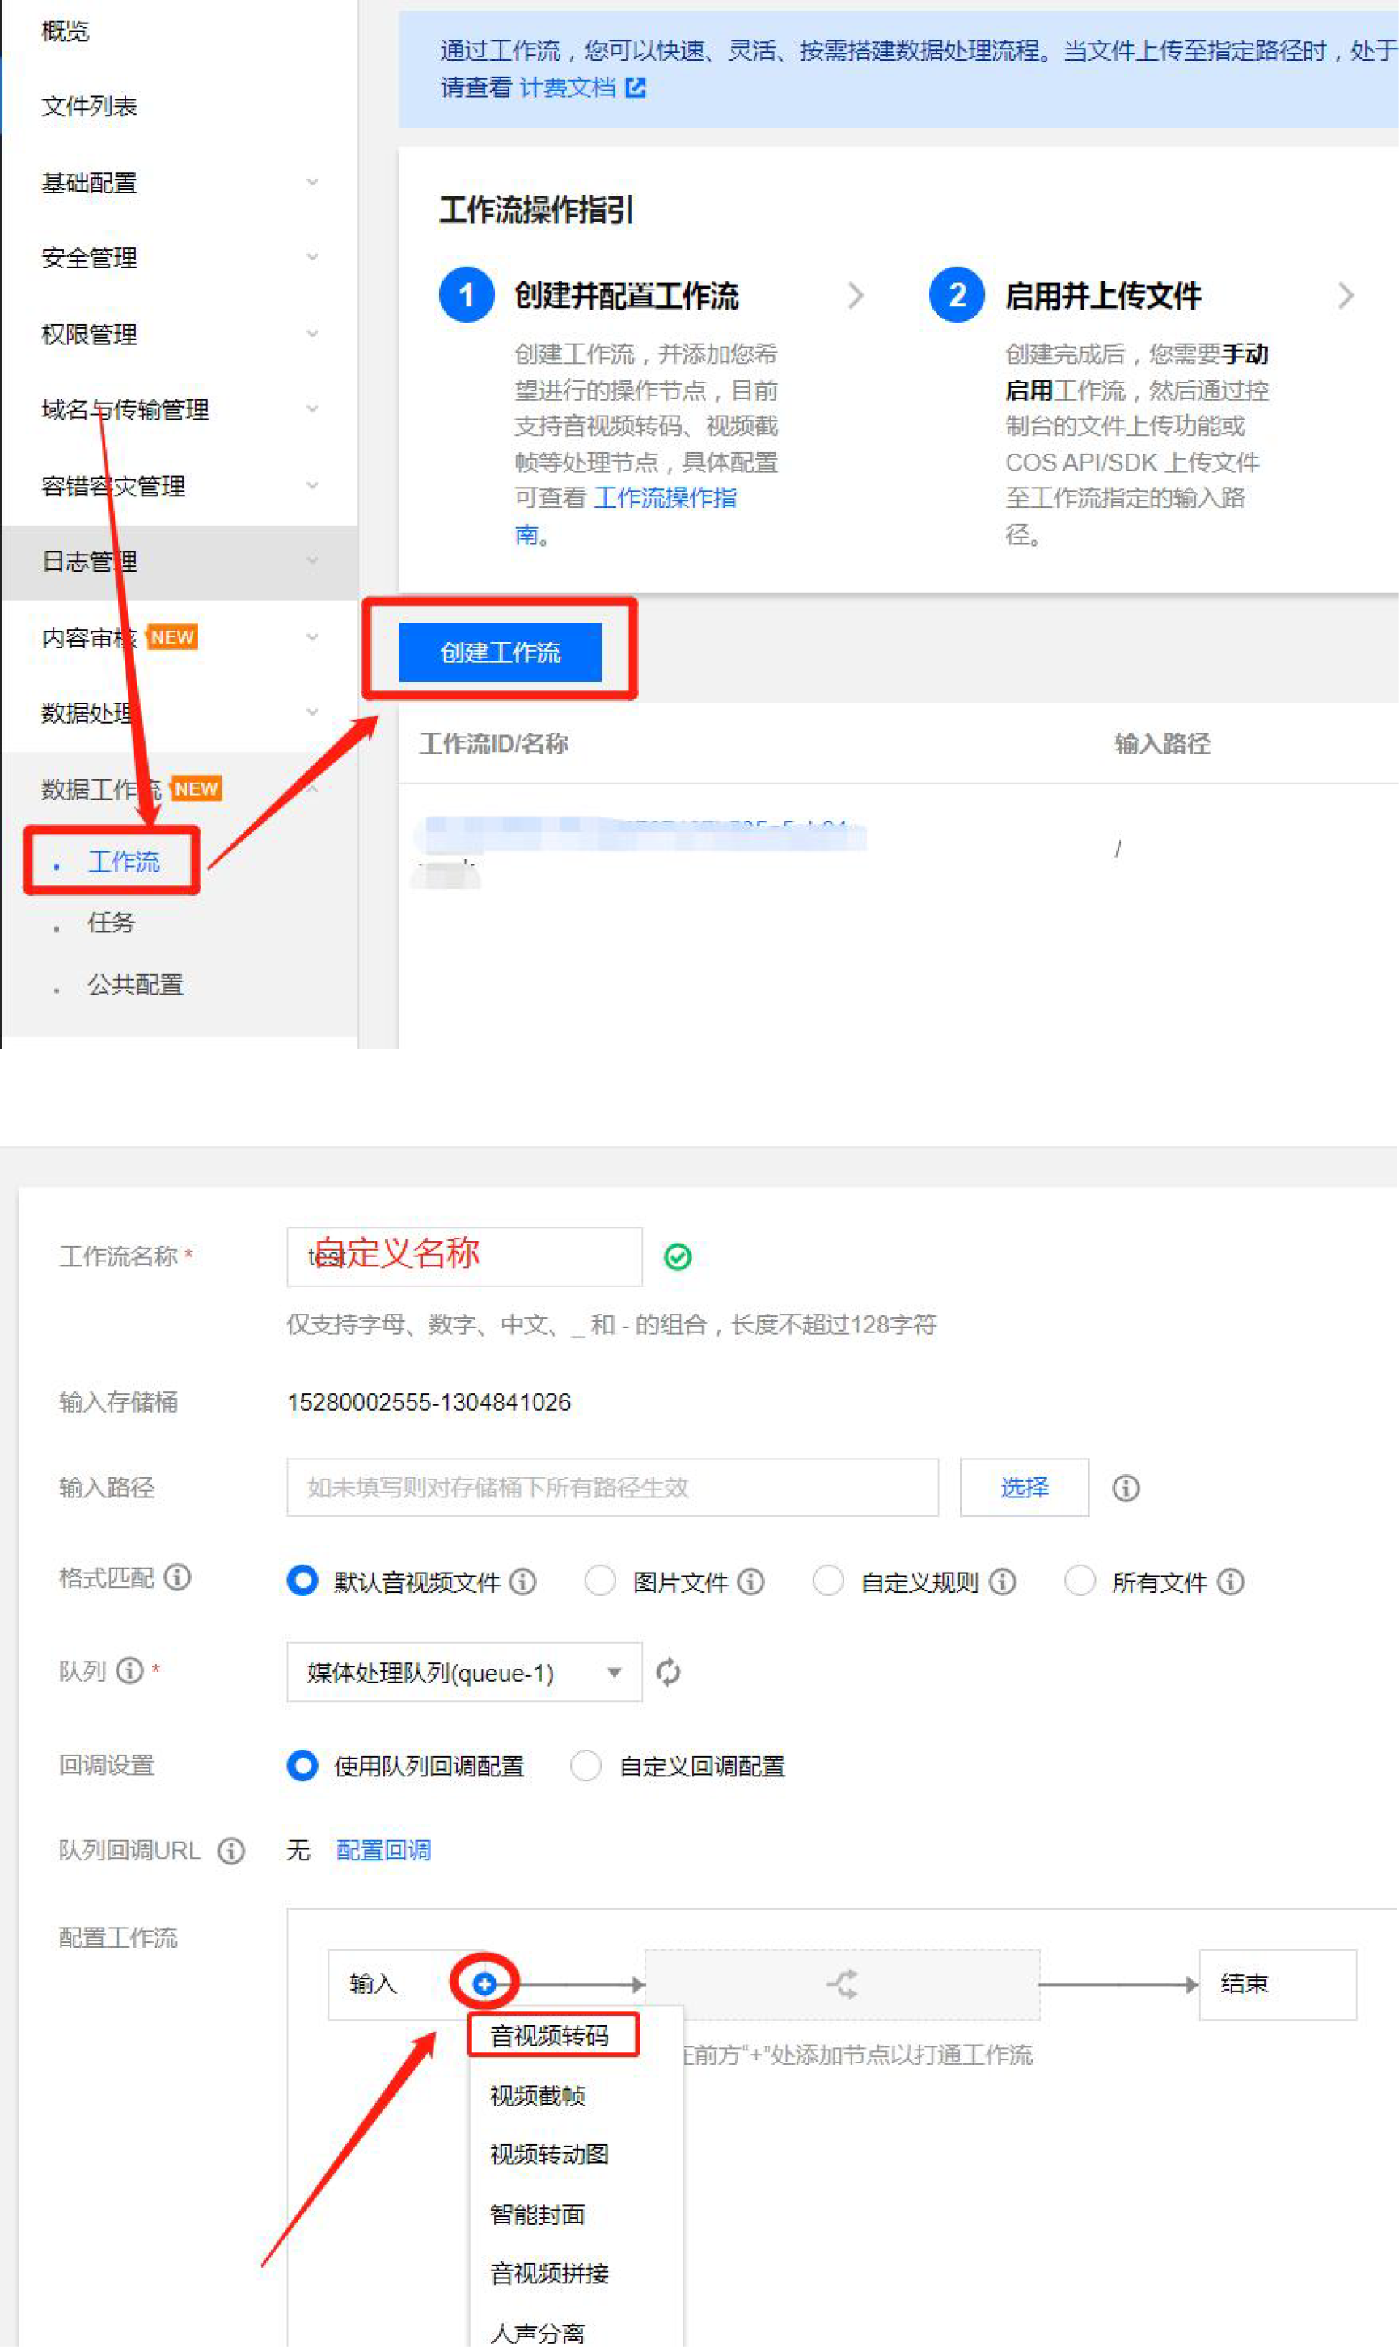Choose 人声分离 from the node menu
This screenshot has width=1399, height=2348.
coord(539,2333)
